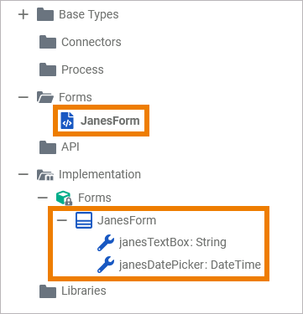Click the Process folder icon
This screenshot has height=314, width=303.
click(48, 69)
